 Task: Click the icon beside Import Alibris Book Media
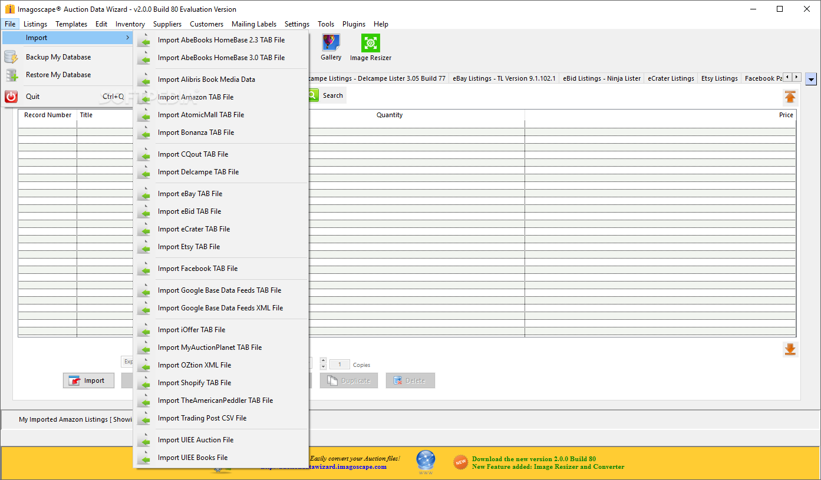pos(143,80)
